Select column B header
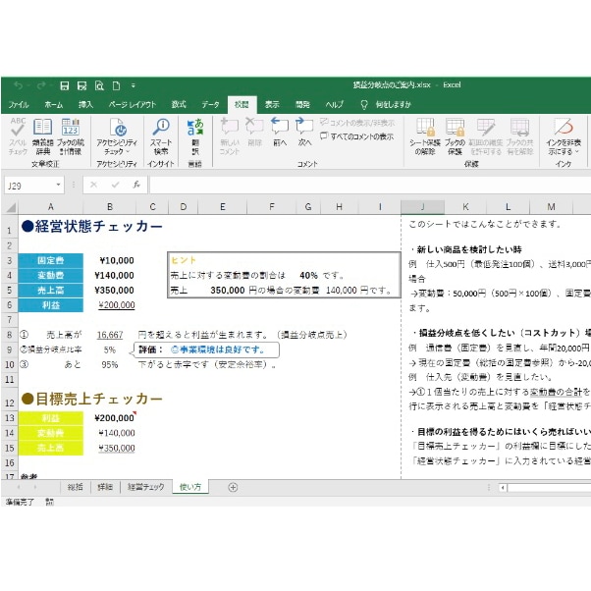Screen dimensions: 591x591 point(110,207)
